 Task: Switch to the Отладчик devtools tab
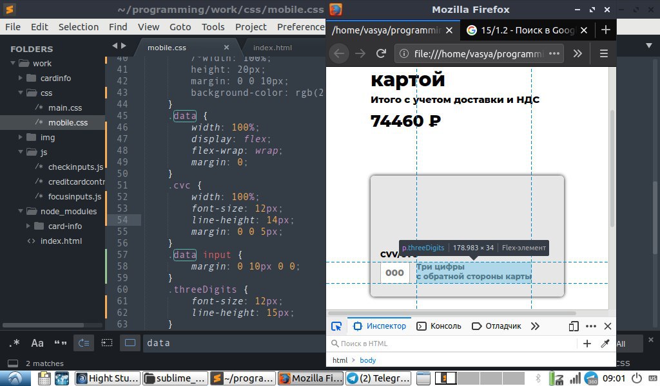pyautogui.click(x=496, y=326)
